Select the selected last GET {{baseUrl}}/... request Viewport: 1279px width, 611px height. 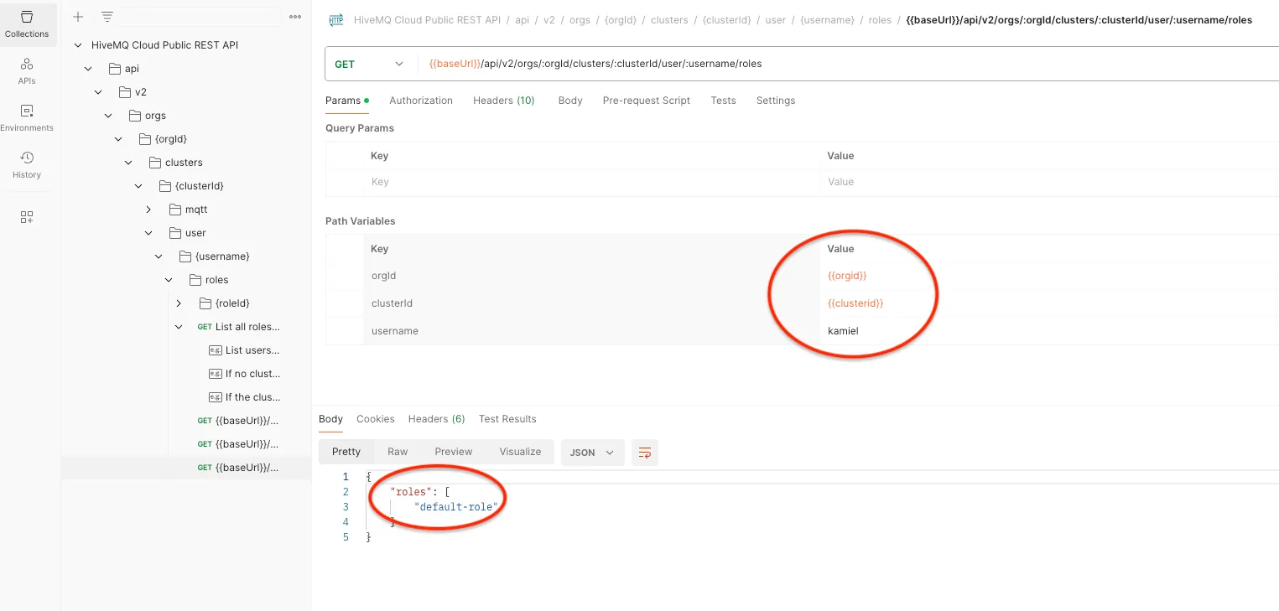(186, 468)
